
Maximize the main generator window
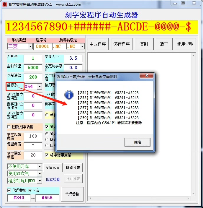pyautogui.click(x=183, y=3)
